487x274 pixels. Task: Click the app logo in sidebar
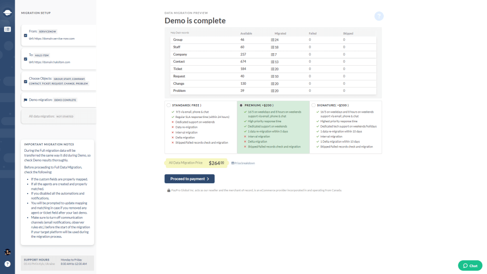point(8,12)
